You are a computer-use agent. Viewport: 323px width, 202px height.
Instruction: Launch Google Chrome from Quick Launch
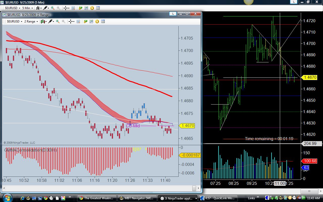pyautogui.click(x=46, y=198)
